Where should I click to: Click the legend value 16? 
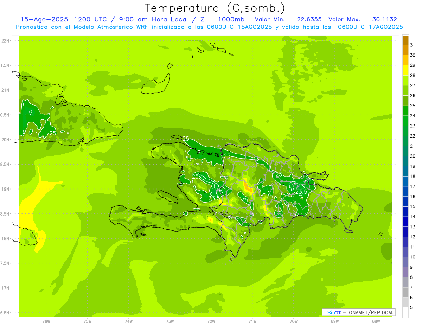pyautogui.click(x=413, y=197)
